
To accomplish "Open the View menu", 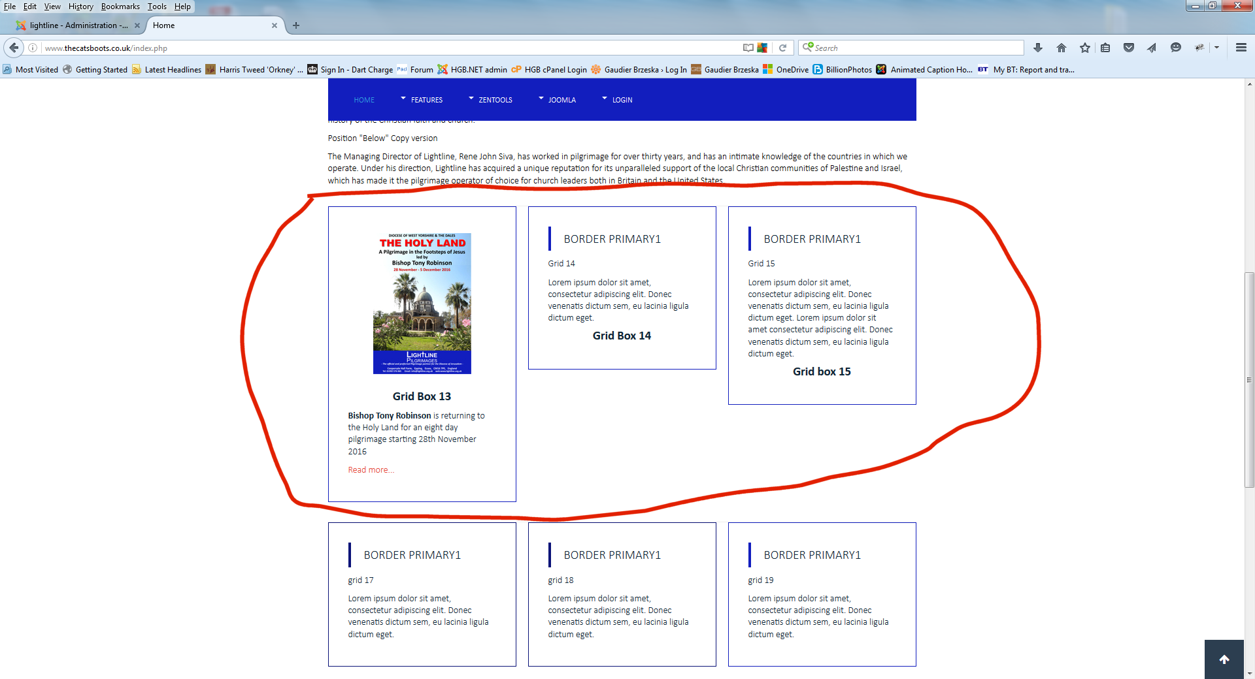I will tap(52, 7).
